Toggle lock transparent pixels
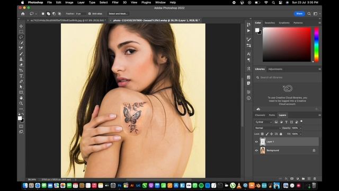Screen dimensions: 339x191 pyautogui.click(x=262, y=134)
